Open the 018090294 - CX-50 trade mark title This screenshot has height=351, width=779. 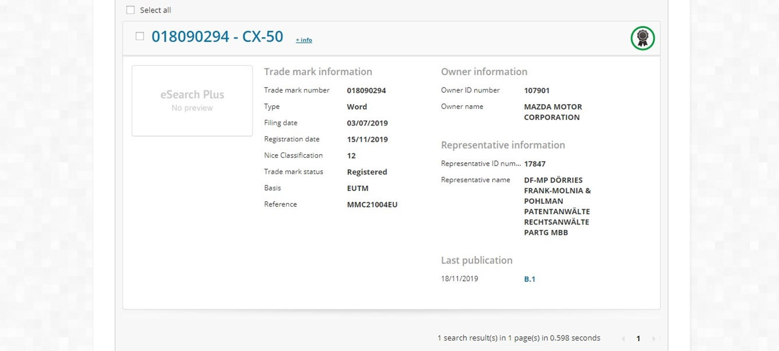(217, 36)
